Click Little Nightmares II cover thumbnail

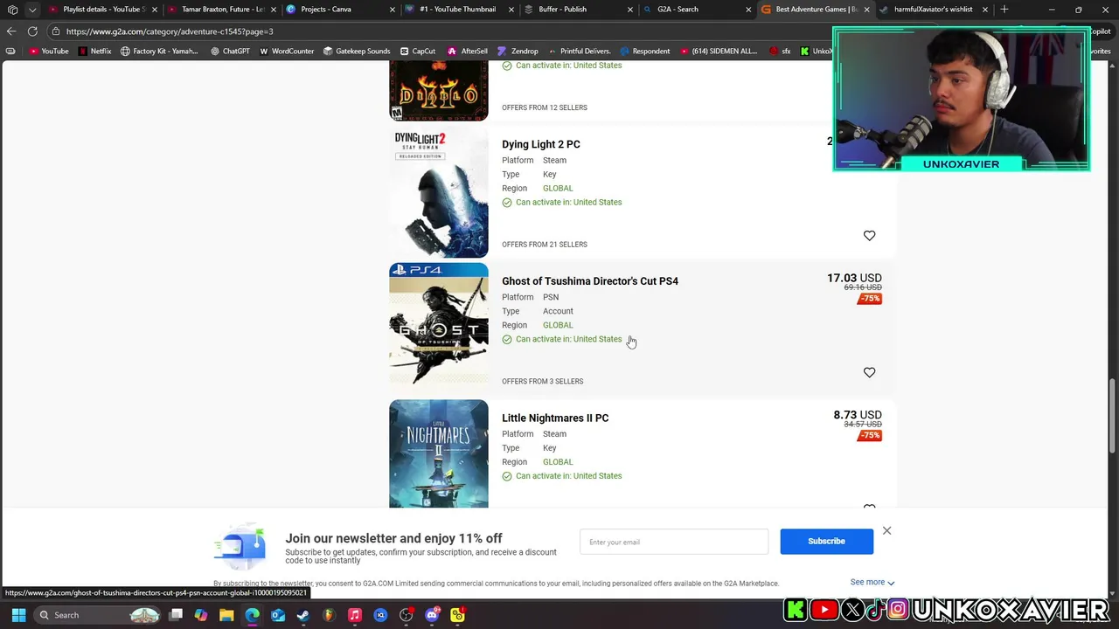pyautogui.click(x=439, y=453)
